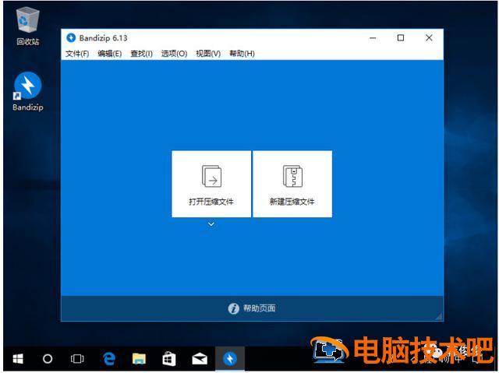Viewport: 499px width, 373px height.
Task: Maximize the Bandizip window
Action: (x=401, y=38)
